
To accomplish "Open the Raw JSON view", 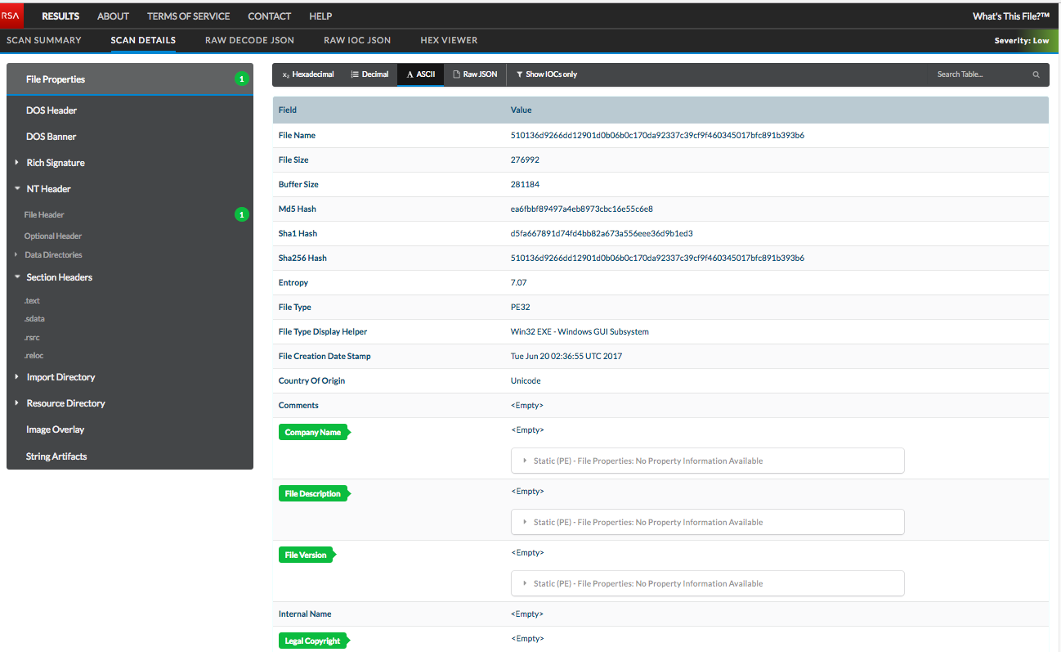I will coord(475,74).
